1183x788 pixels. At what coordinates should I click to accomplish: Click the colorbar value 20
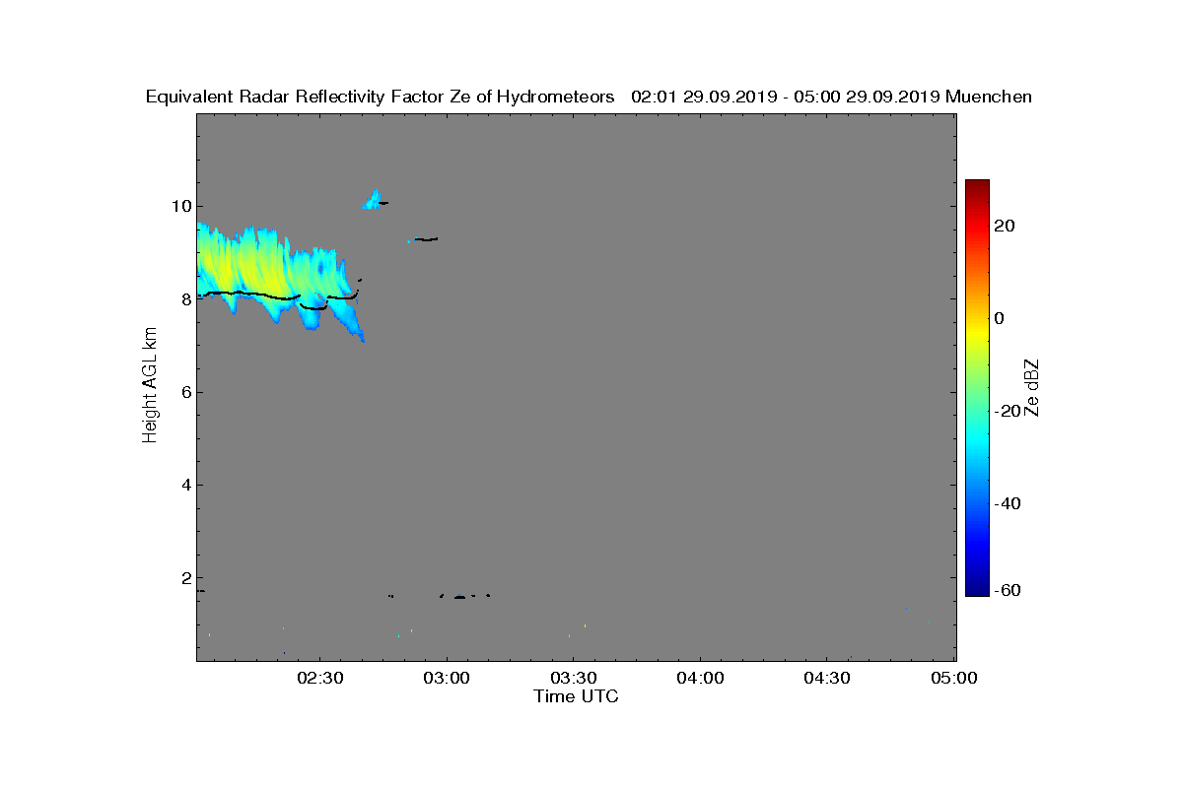point(1006,226)
